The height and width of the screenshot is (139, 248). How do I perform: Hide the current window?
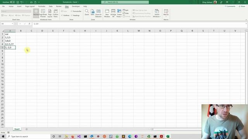click(x=126, y=14)
